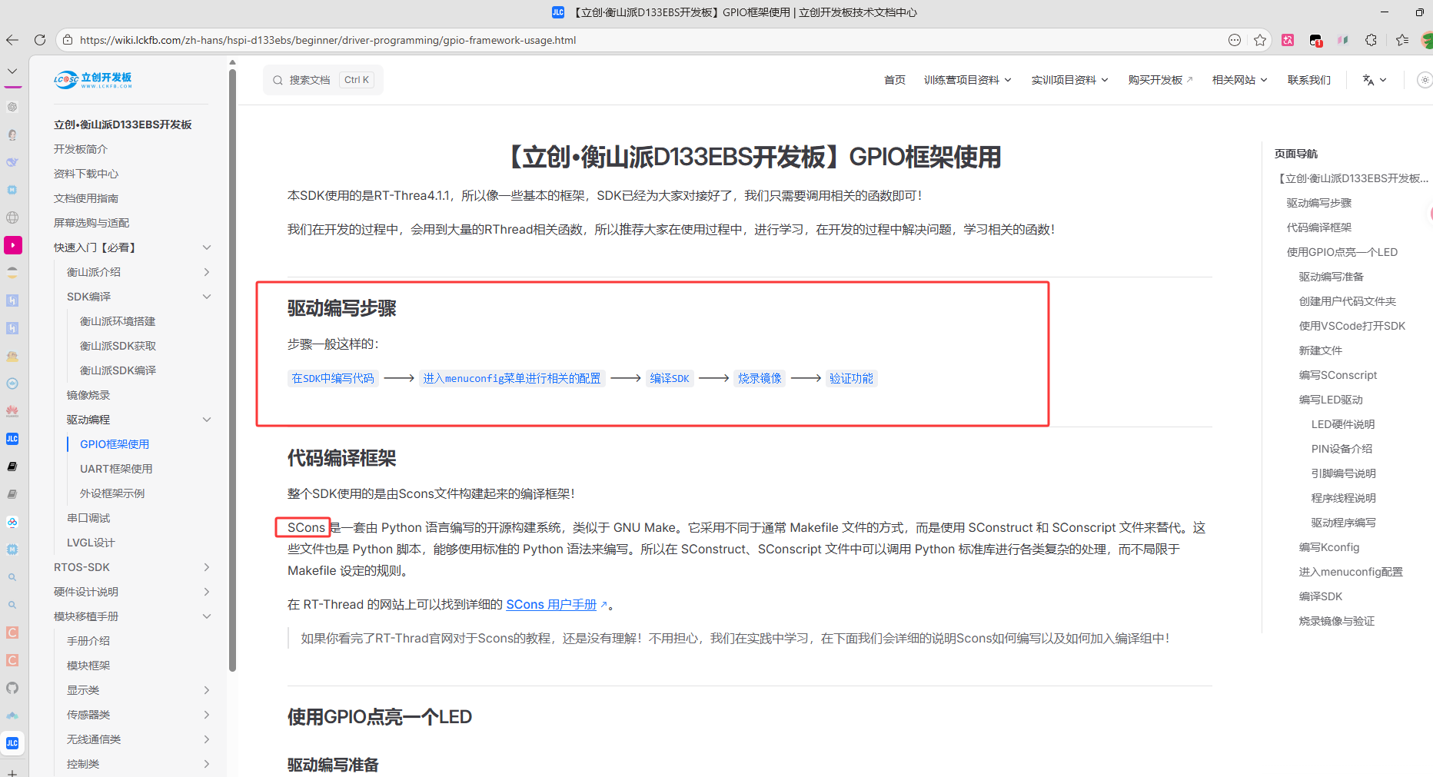Open the 外设框架示例 sidebar page
Viewport: 1433px width, 777px height.
(x=112, y=493)
